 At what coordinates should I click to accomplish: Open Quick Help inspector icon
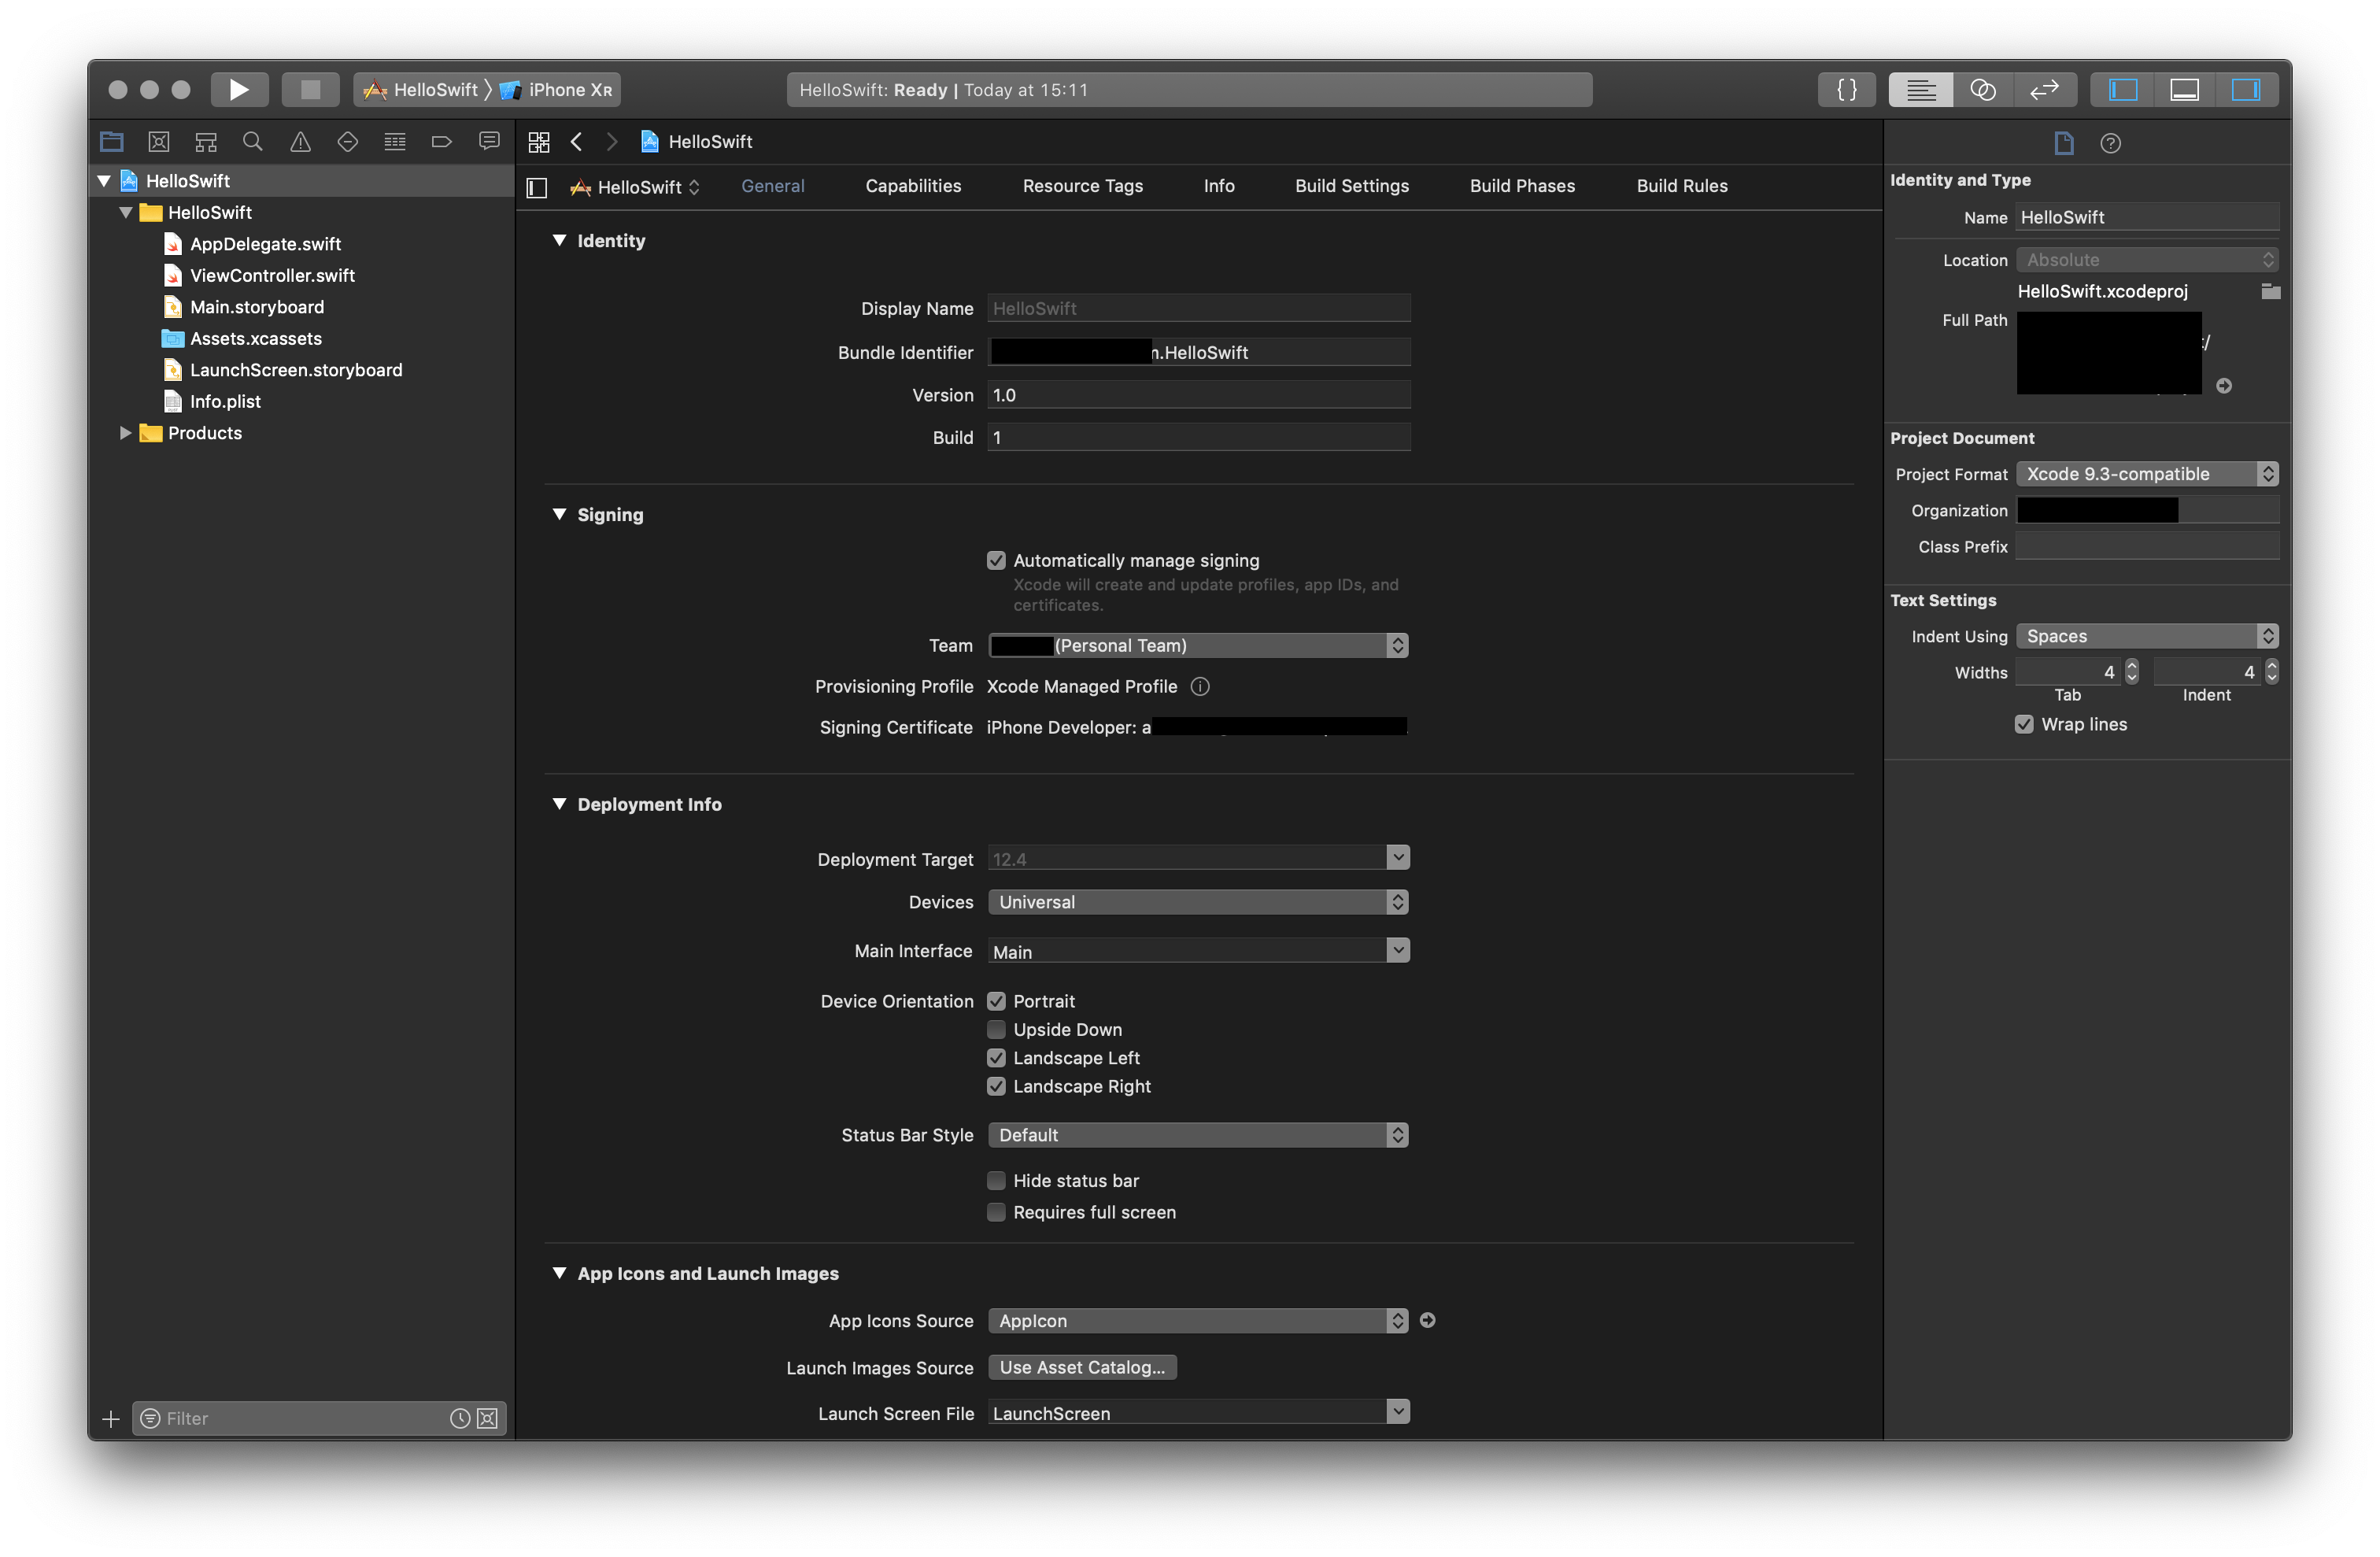(x=2110, y=143)
